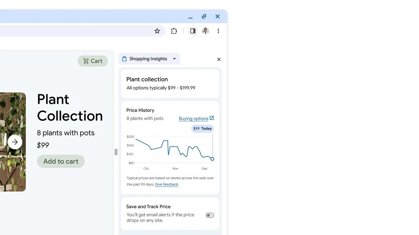Click the Add to cart button
Screen dimensions: 419x235
[x=61, y=161]
